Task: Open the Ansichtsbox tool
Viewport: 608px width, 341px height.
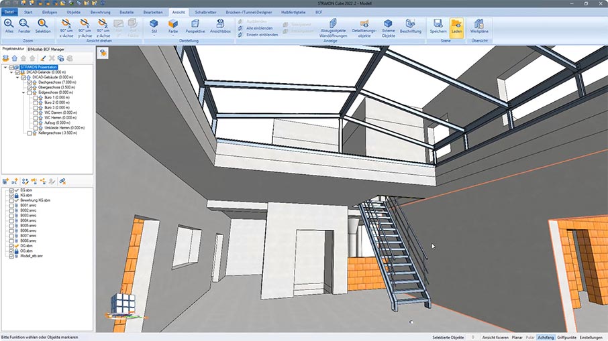Action: click(220, 26)
